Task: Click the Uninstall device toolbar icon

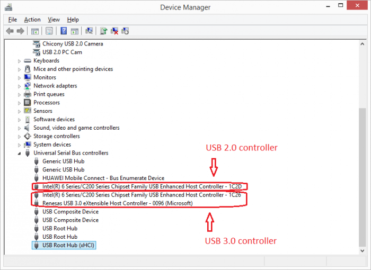Action: pyautogui.click(x=114, y=31)
